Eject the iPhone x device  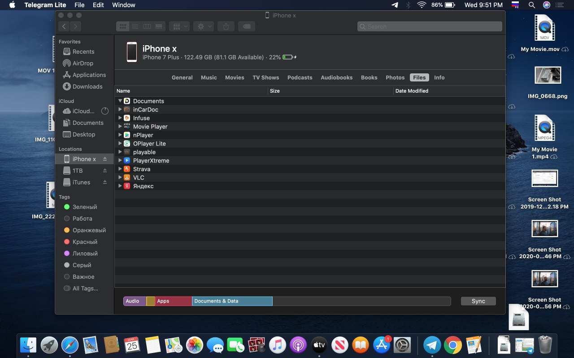[x=105, y=159]
